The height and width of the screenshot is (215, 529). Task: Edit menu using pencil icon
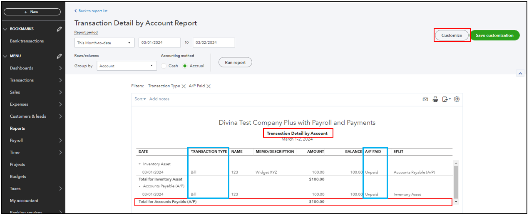60,56
